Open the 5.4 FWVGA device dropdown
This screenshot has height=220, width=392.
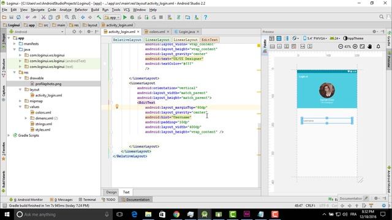[315, 38]
